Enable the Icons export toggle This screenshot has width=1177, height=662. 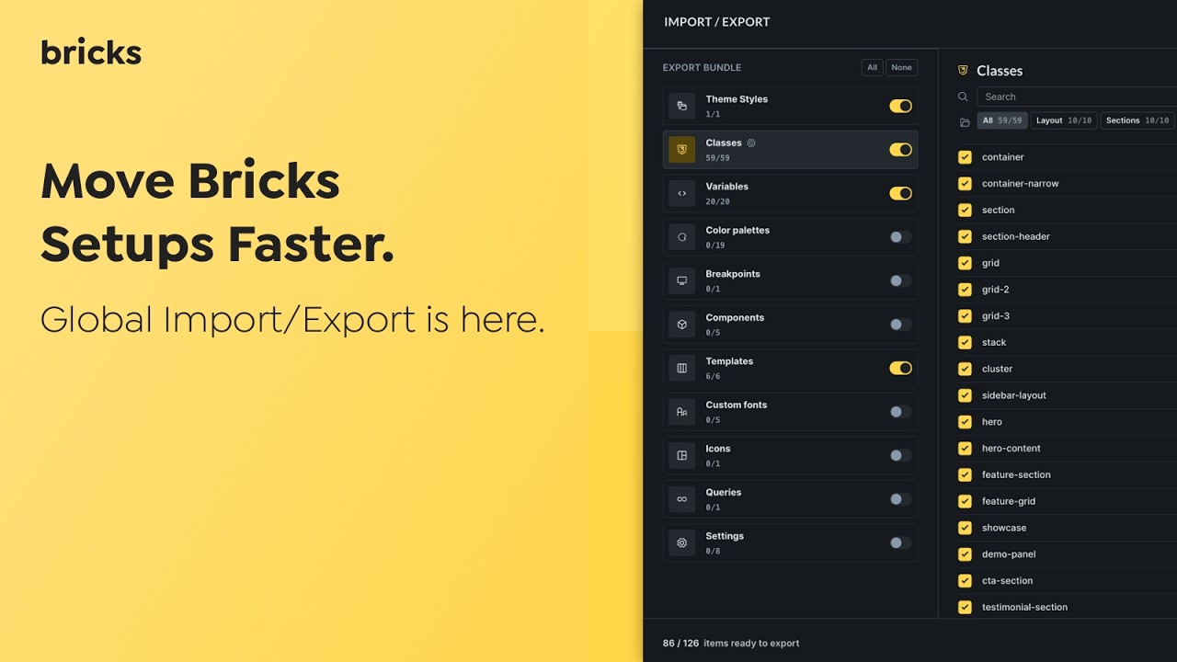(901, 455)
